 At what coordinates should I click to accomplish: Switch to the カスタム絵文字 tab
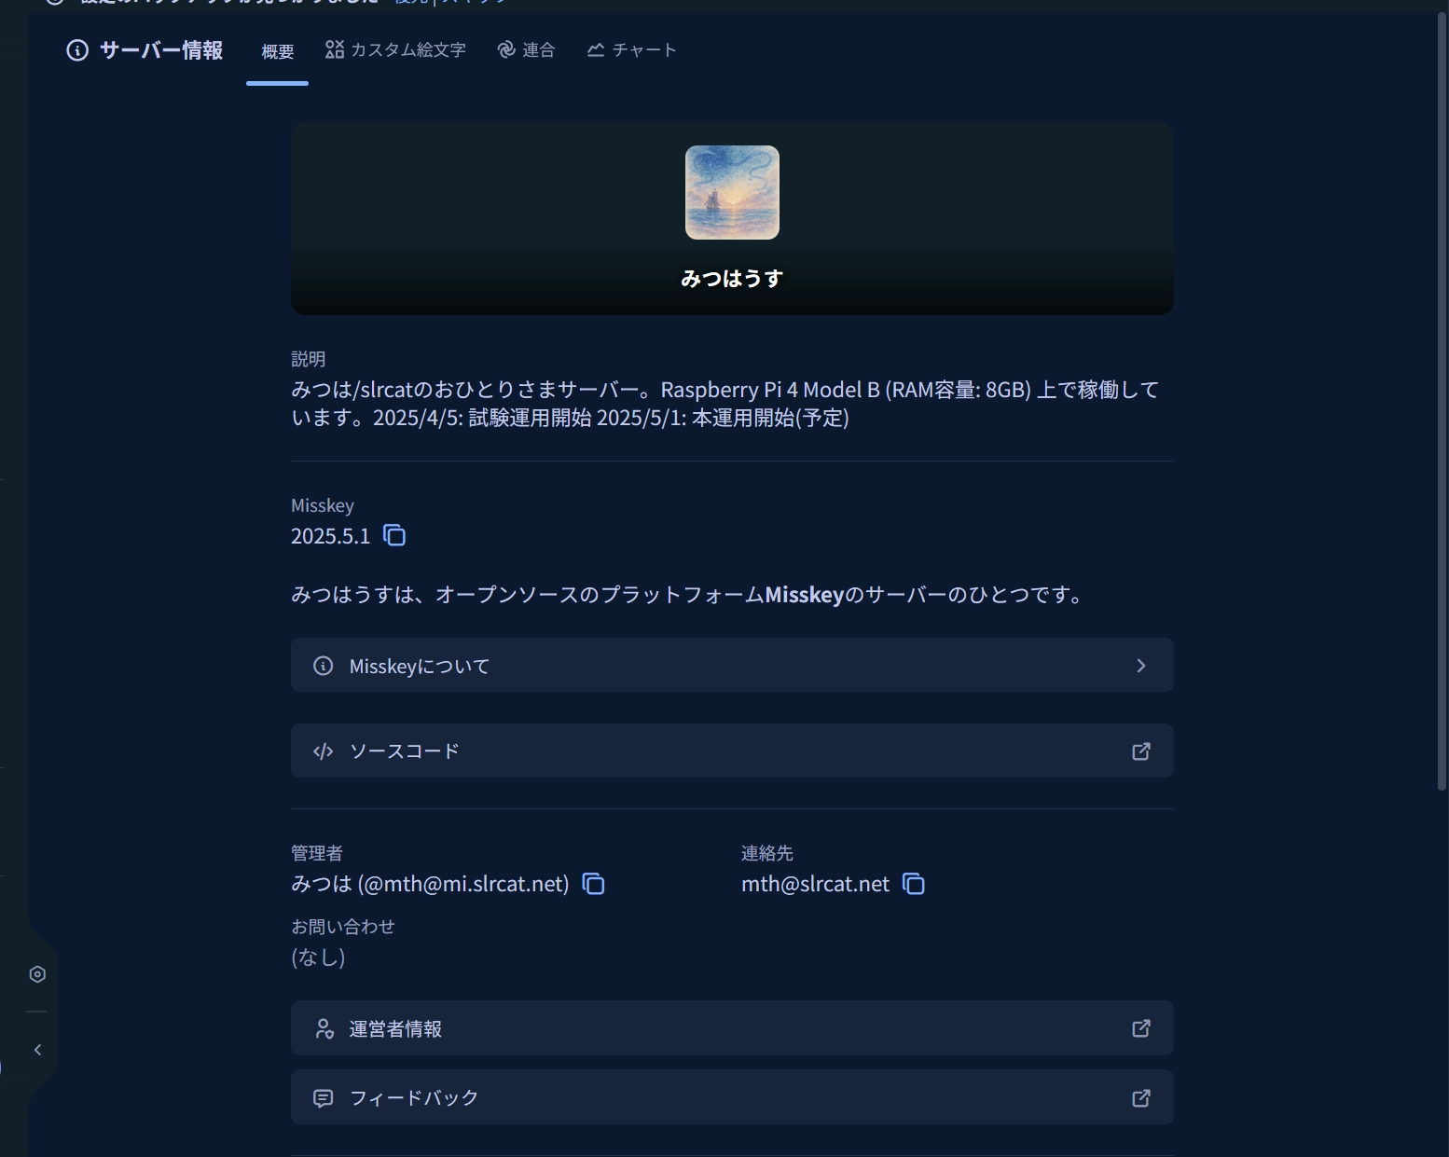pos(395,50)
